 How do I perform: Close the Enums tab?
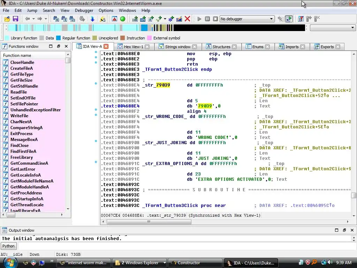[267, 47]
